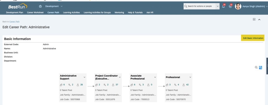The image size is (268, 105).
Task: Click the play icon below the header
Action: click(254, 19)
